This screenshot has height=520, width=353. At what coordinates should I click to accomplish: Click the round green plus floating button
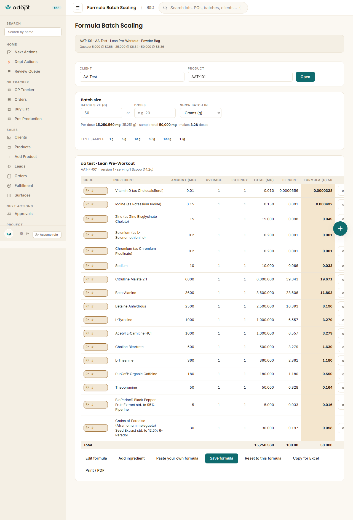[340, 229]
